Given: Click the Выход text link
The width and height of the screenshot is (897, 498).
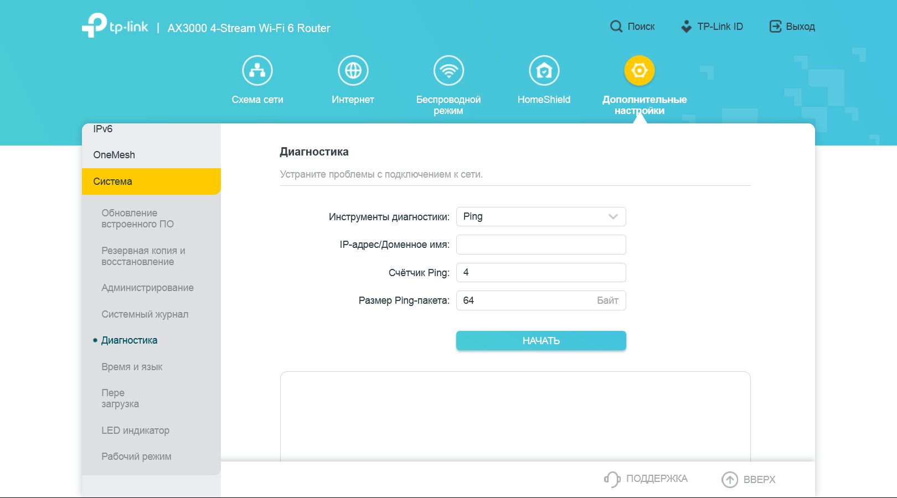Looking at the screenshot, I should pos(800,27).
